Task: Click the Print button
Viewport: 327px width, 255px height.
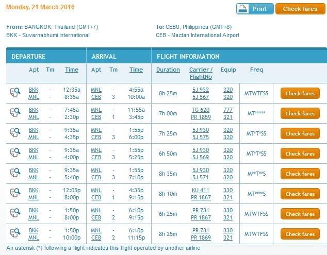Action: pos(255,9)
